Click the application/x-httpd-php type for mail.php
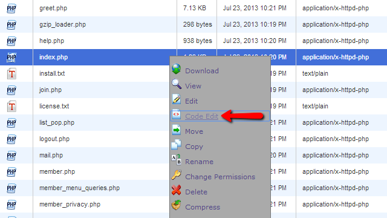 336,155
